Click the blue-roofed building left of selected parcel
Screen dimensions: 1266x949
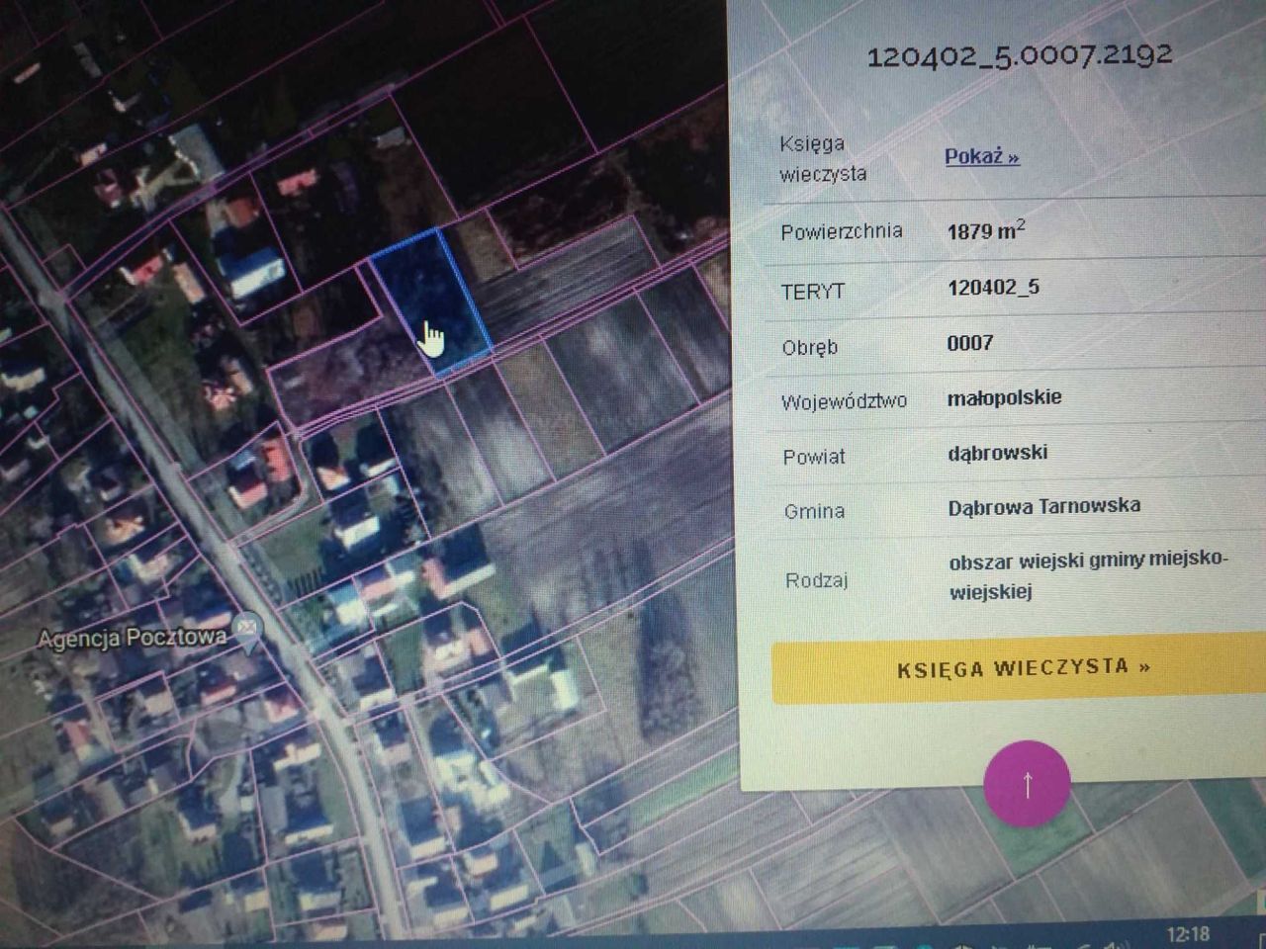(253, 271)
